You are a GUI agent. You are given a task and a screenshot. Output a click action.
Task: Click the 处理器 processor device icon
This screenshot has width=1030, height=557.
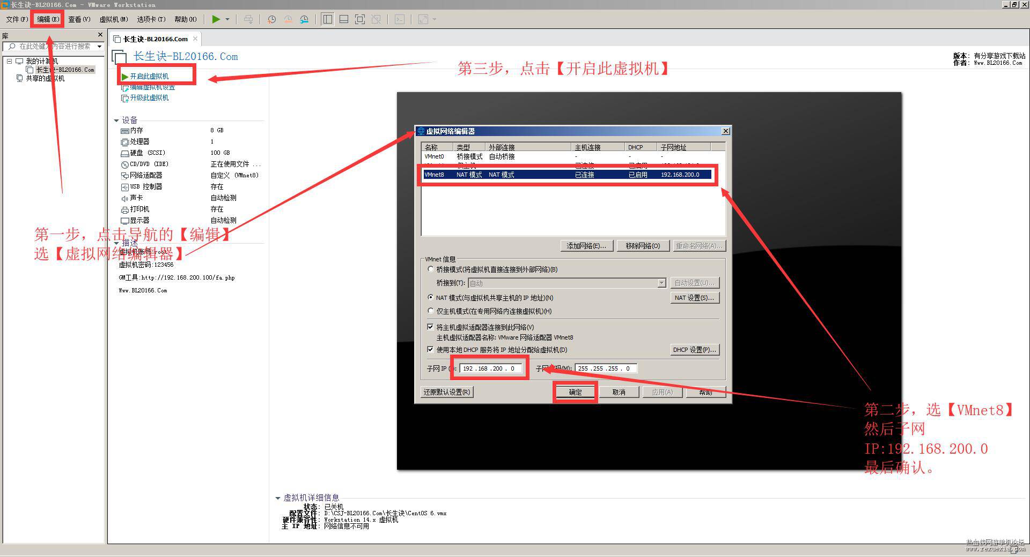[x=124, y=142]
